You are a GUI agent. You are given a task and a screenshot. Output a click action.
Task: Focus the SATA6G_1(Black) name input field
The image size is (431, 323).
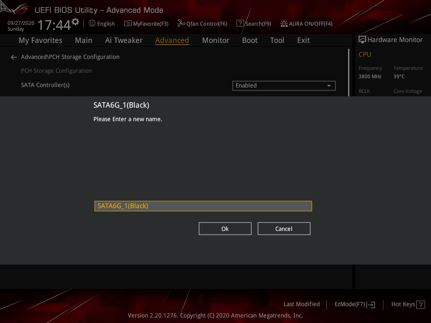203,206
